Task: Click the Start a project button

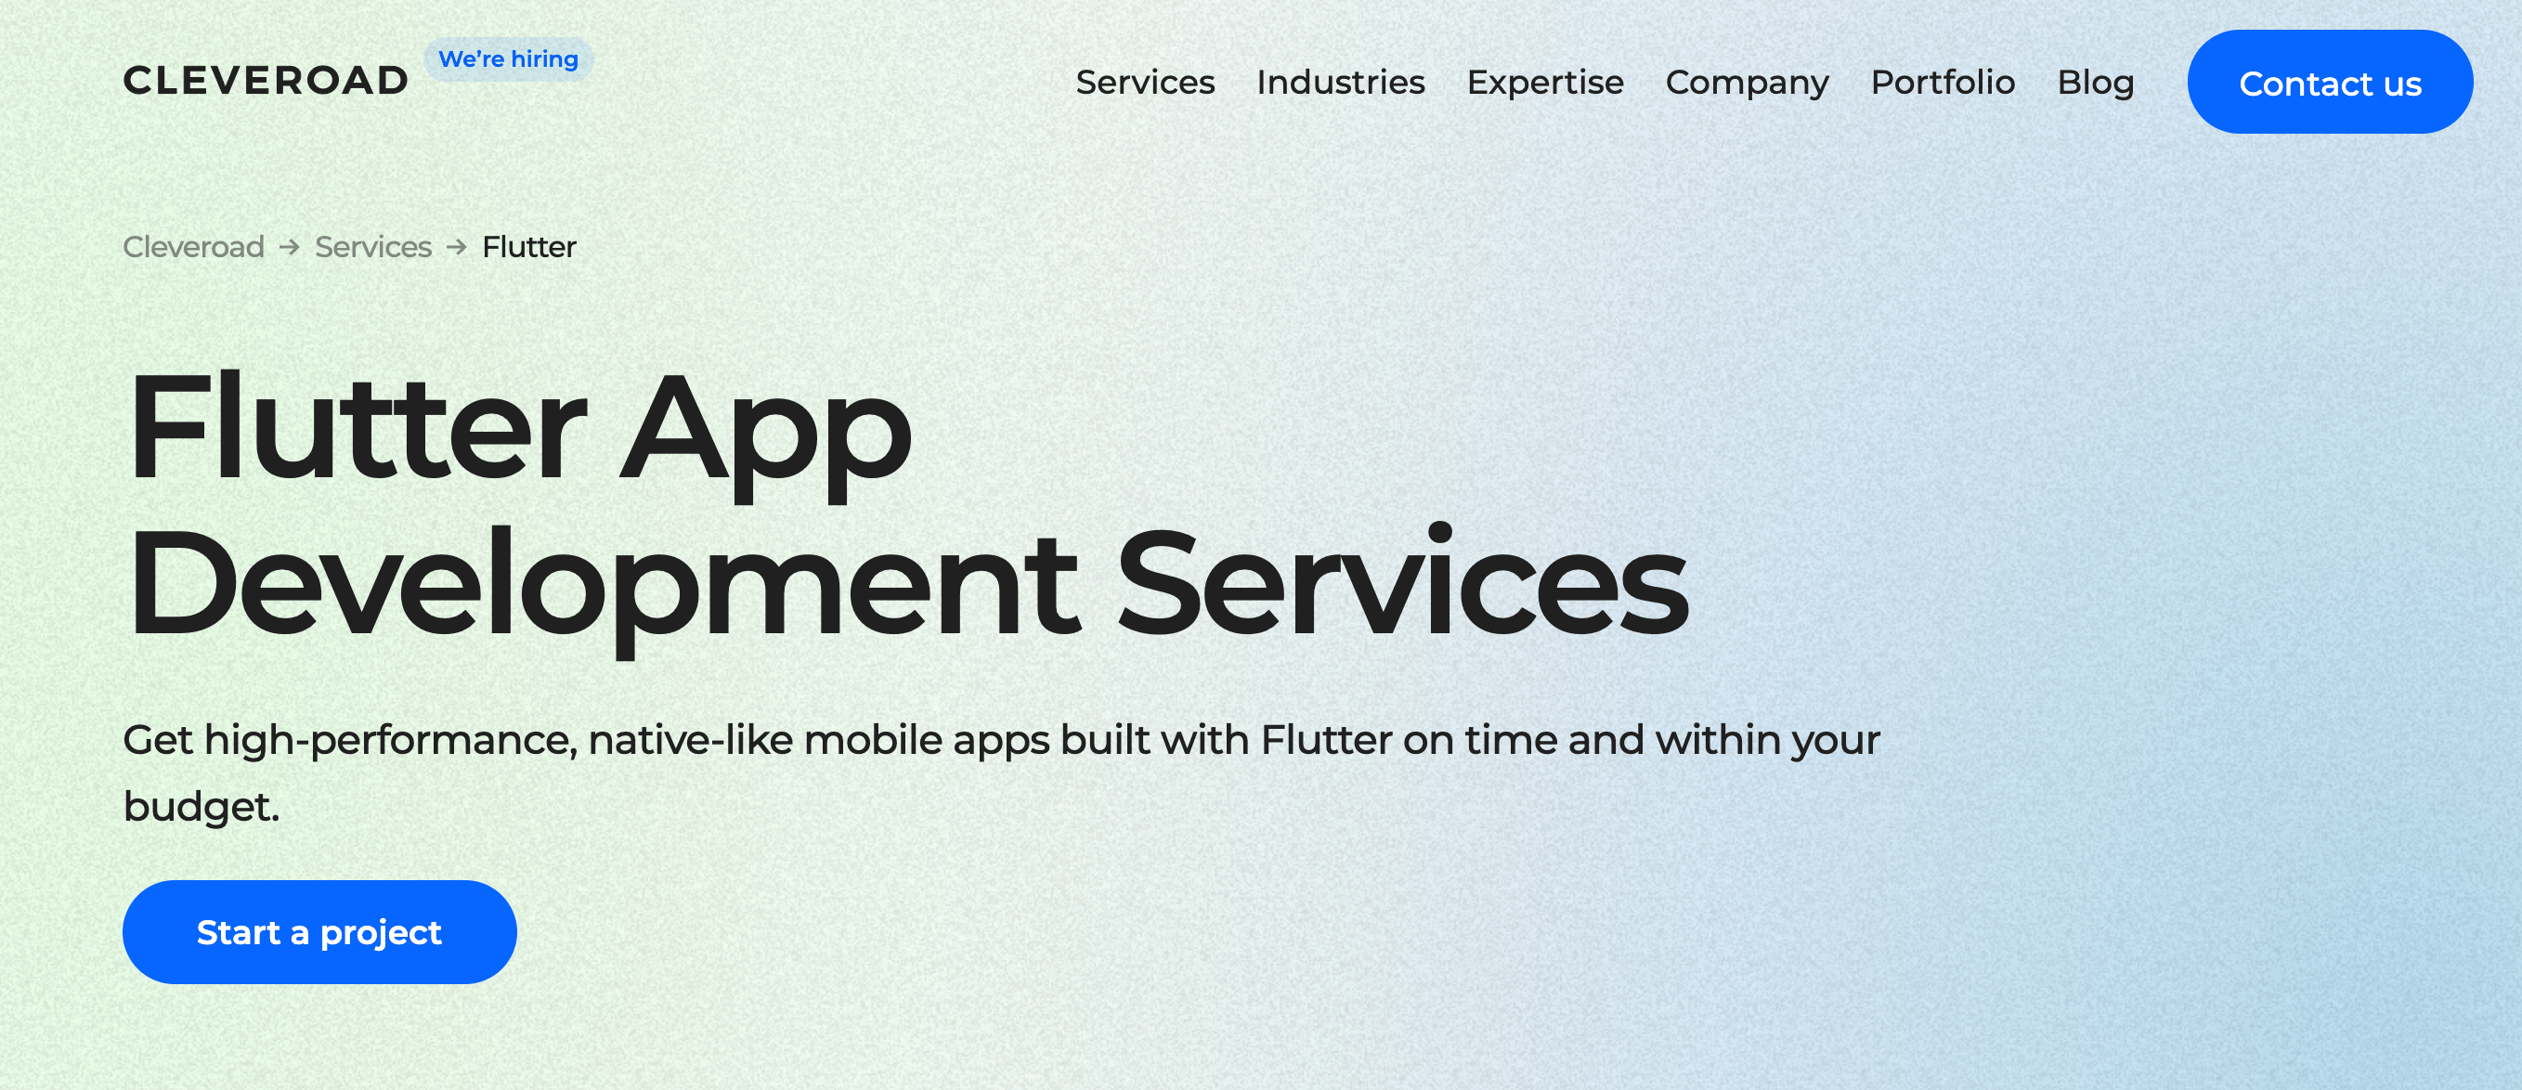Action: (x=318, y=932)
